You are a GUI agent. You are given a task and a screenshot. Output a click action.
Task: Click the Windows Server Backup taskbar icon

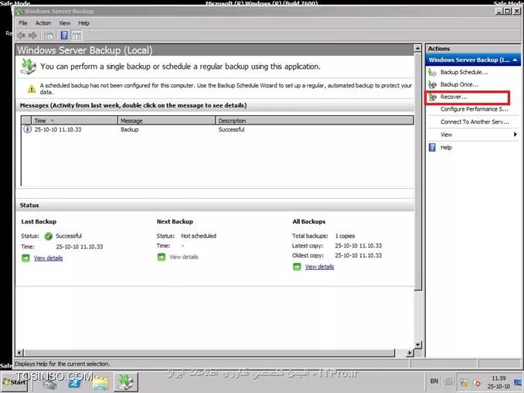pos(126,382)
